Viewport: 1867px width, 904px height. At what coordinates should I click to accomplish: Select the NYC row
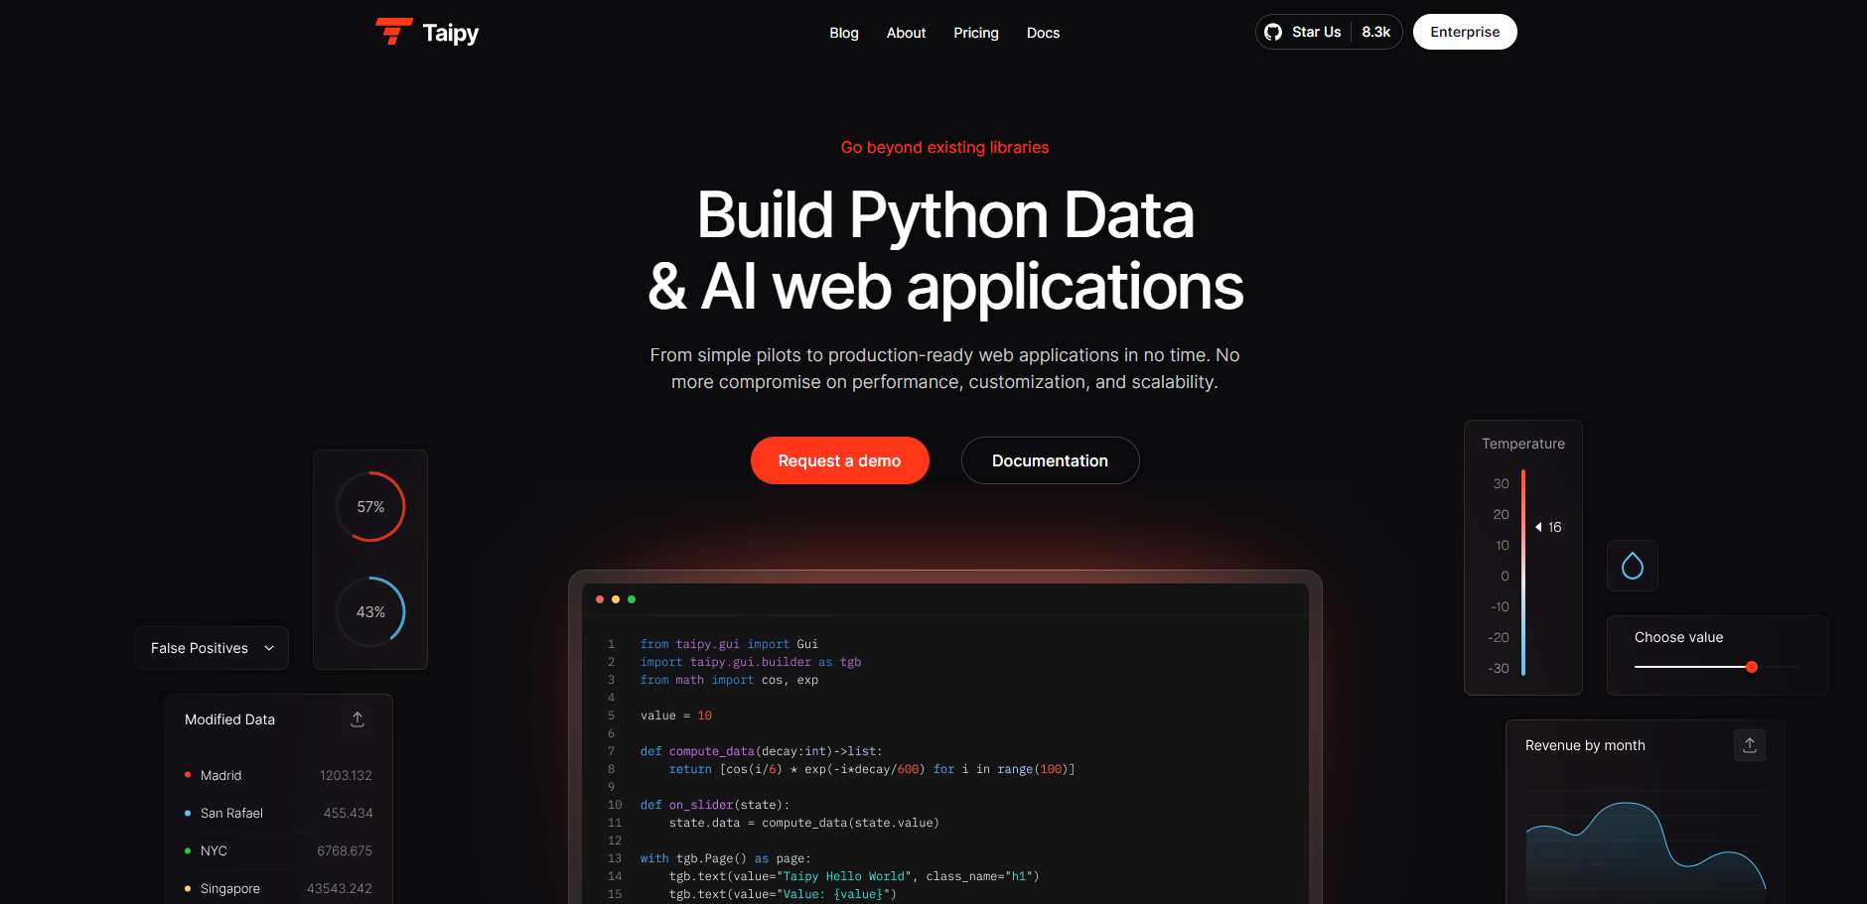(x=278, y=850)
